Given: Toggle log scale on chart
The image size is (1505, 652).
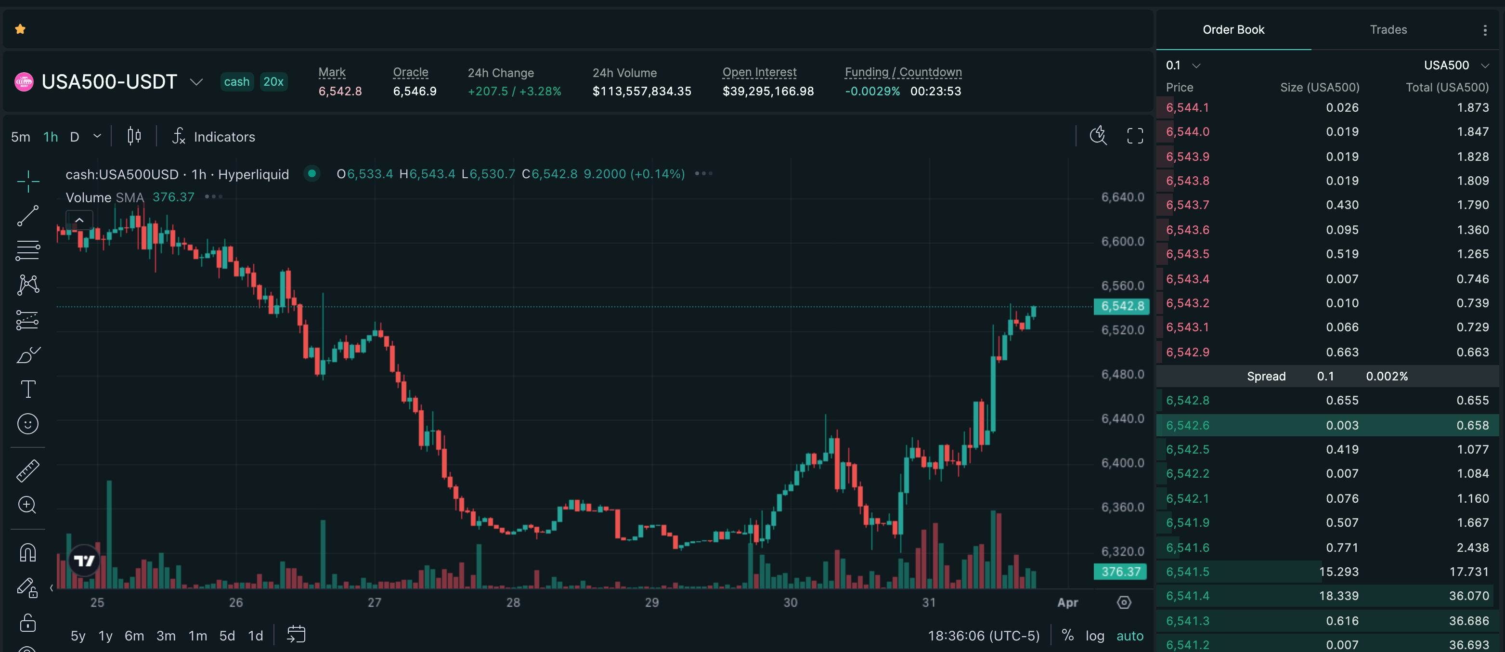Looking at the screenshot, I should point(1094,636).
